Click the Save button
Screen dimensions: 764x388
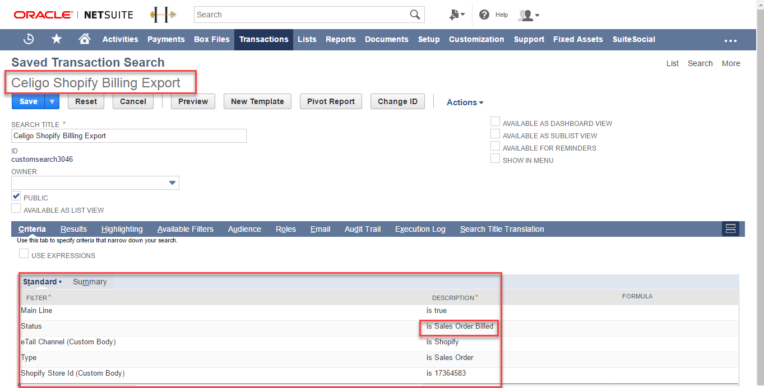coord(29,101)
